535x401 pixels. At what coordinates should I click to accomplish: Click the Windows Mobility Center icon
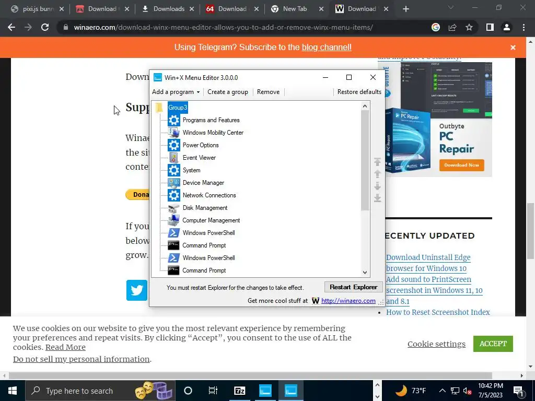click(173, 133)
